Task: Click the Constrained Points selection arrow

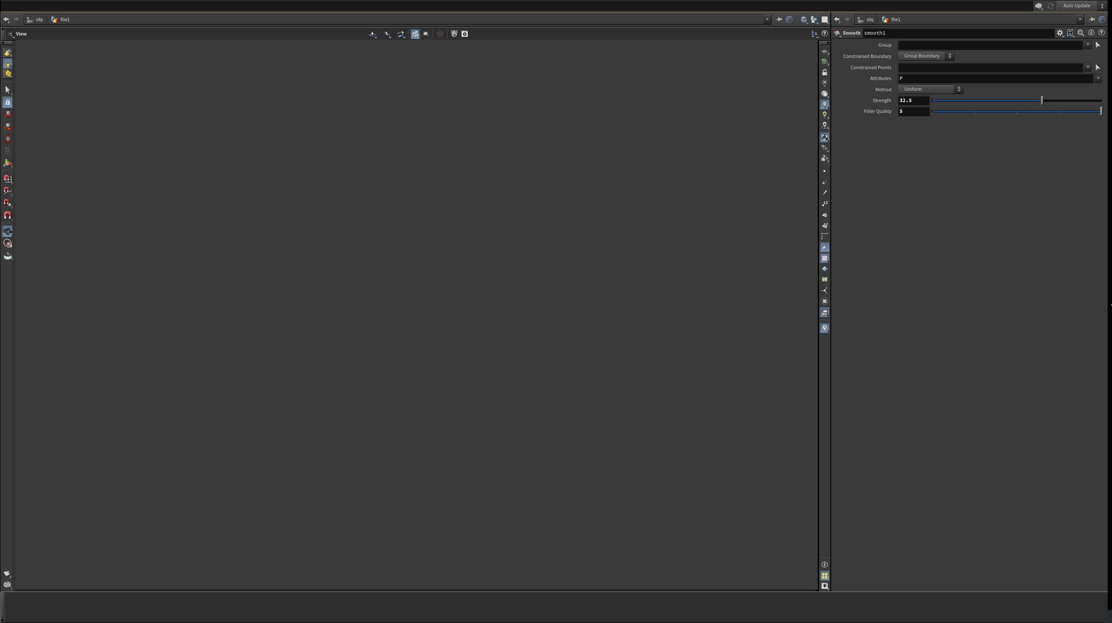Action: click(x=1098, y=67)
